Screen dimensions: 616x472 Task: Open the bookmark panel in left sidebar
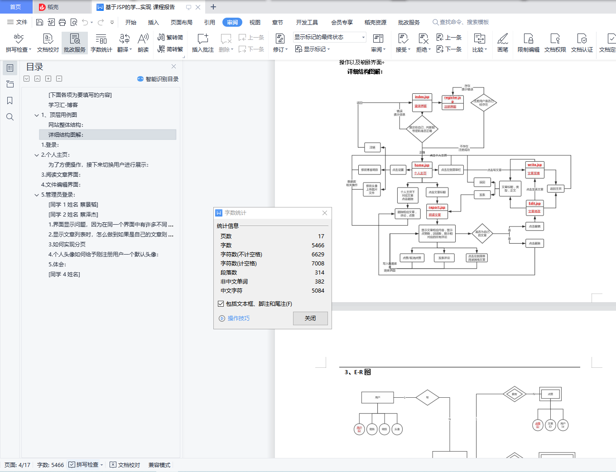click(x=10, y=101)
